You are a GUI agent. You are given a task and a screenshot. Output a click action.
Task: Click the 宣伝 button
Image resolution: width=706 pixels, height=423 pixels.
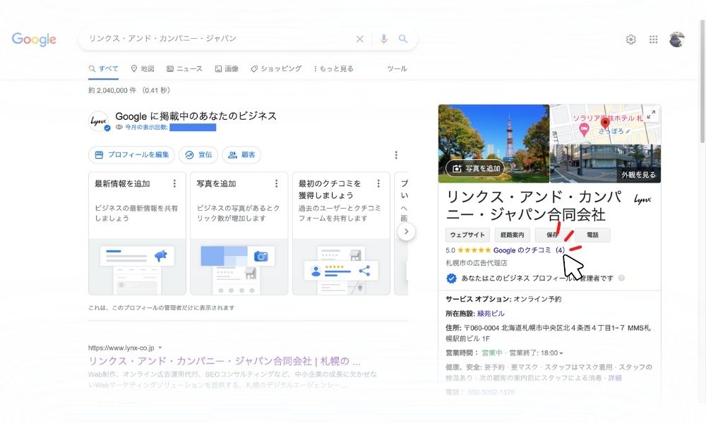pos(198,155)
